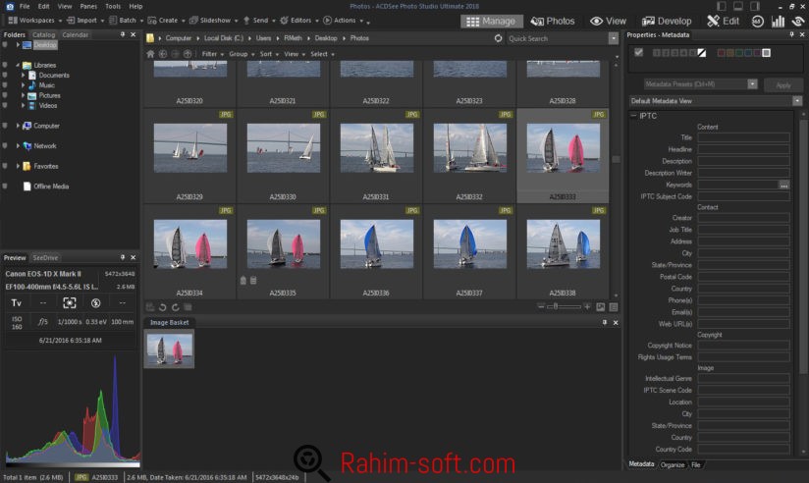
Task: Select the red color label swatch
Action: pos(720,52)
